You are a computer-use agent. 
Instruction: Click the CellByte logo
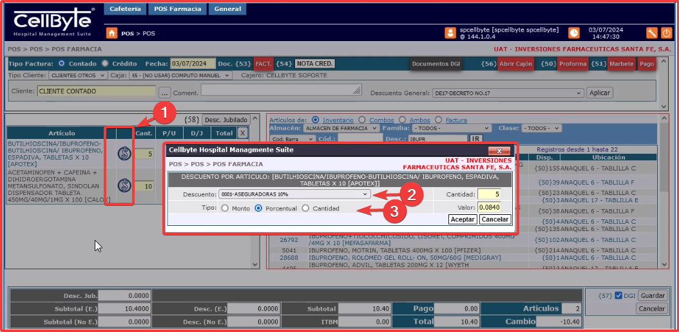tap(53, 21)
